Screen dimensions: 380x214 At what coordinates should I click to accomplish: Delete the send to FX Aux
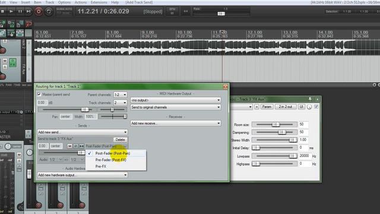click(120, 140)
